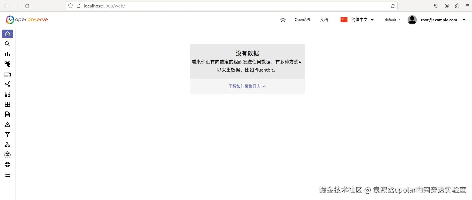Click the browser back arrow
The width and height of the screenshot is (472, 200).
6,6
